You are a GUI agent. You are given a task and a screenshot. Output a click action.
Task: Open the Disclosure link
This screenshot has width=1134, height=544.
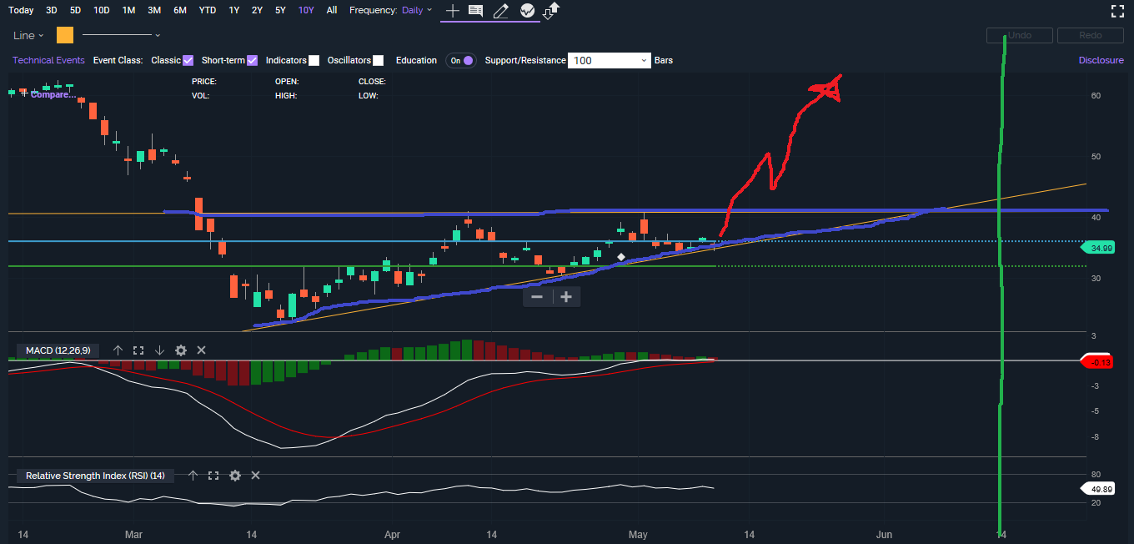pos(1101,60)
